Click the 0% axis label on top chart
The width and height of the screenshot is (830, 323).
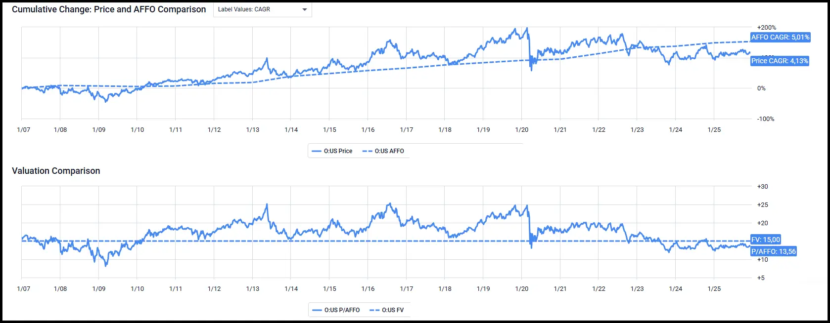[x=761, y=88]
